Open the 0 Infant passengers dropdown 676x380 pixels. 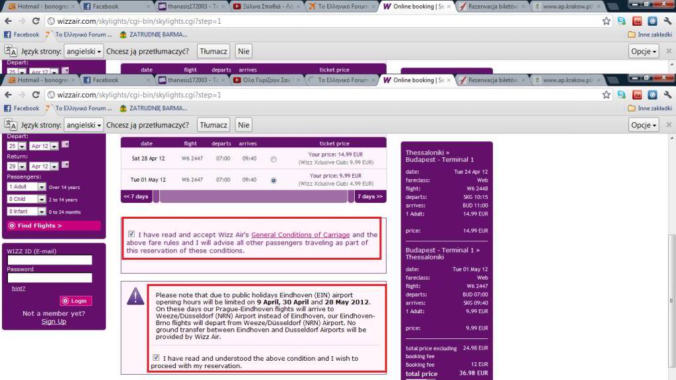26,211
